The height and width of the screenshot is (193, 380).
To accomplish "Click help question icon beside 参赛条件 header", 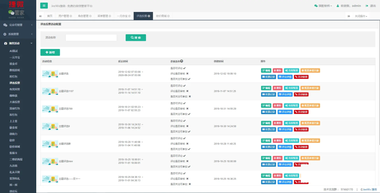I will pos(182,61).
